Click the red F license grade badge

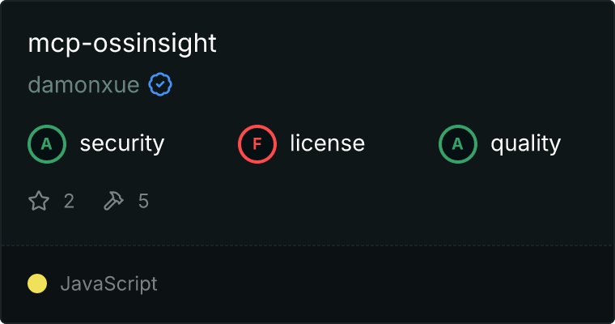257,144
